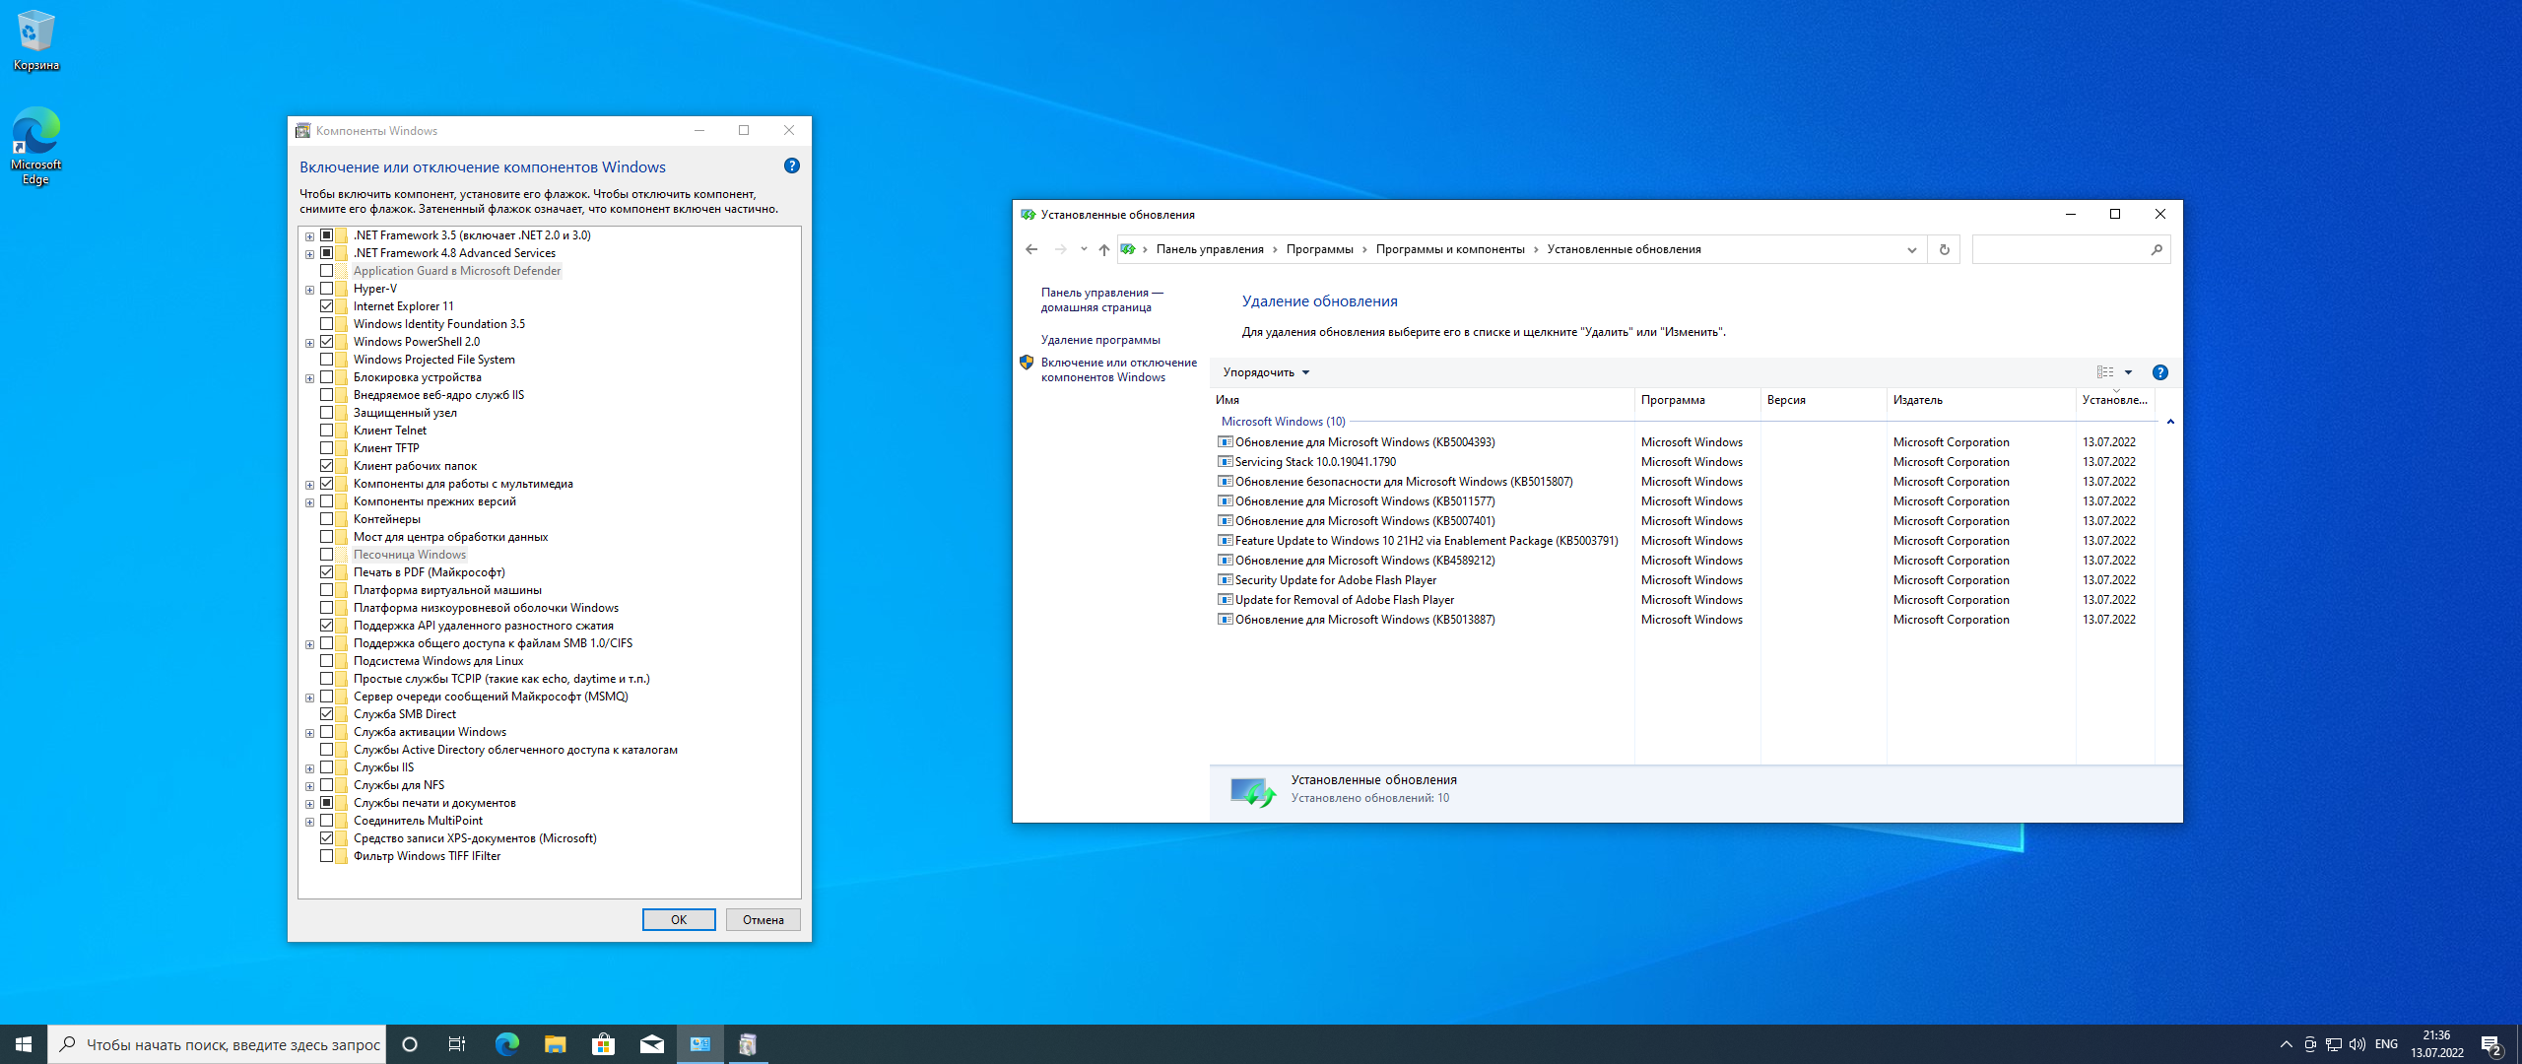Click the refresh icon beside the address bar

point(1944,249)
